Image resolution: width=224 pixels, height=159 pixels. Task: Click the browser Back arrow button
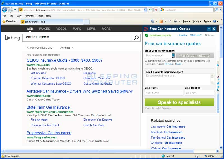[4, 10]
